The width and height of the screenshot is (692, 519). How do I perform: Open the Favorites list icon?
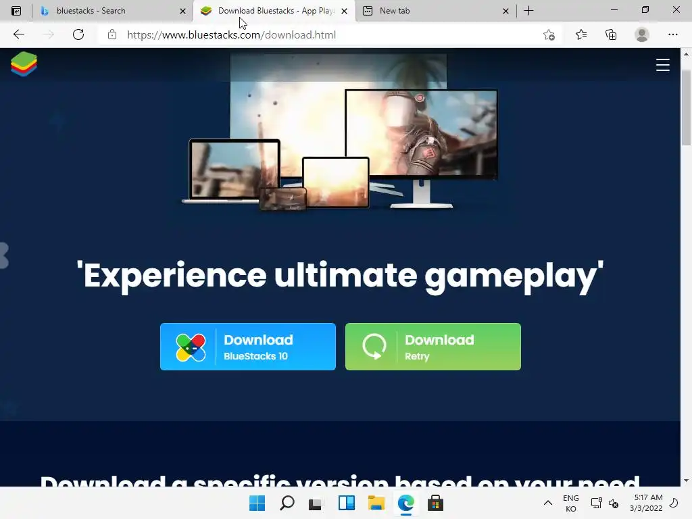[580, 34]
